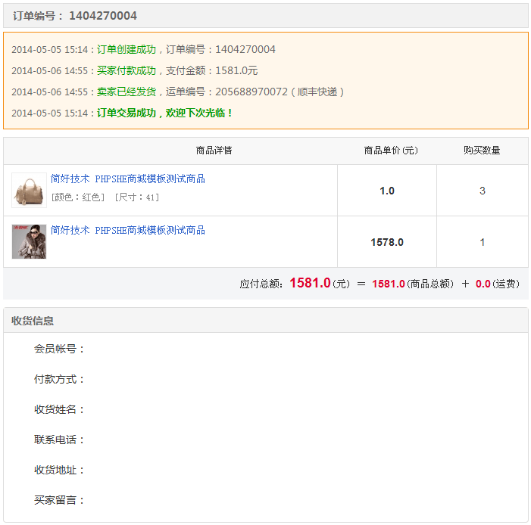
Task: Open the product link in the handbag row
Action: pos(127,179)
